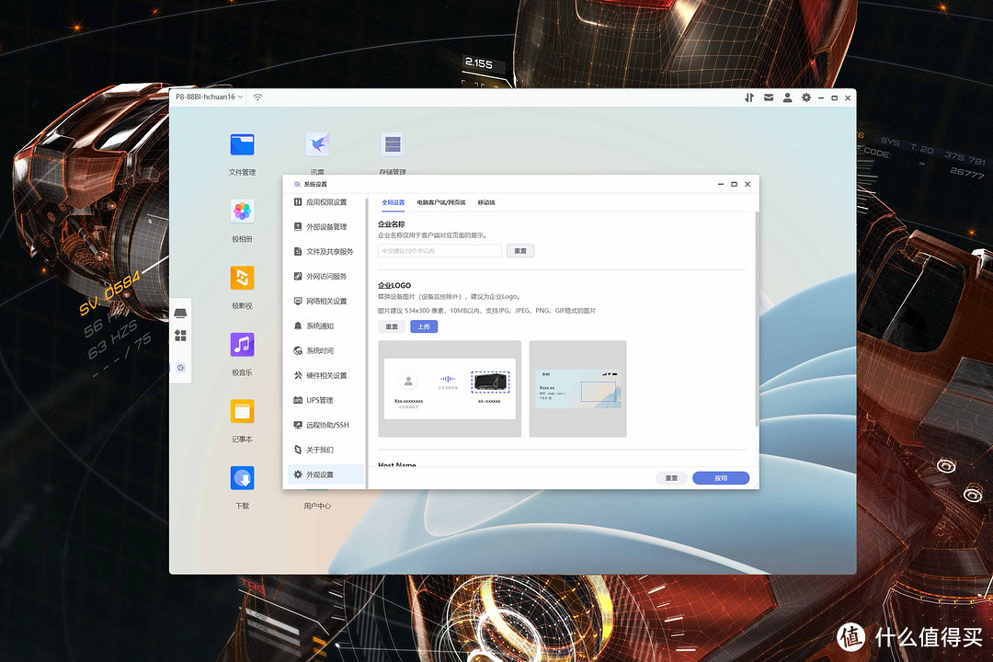This screenshot has height=662, width=993.
Task: Open the 文件管理 file manager
Action: 242,144
